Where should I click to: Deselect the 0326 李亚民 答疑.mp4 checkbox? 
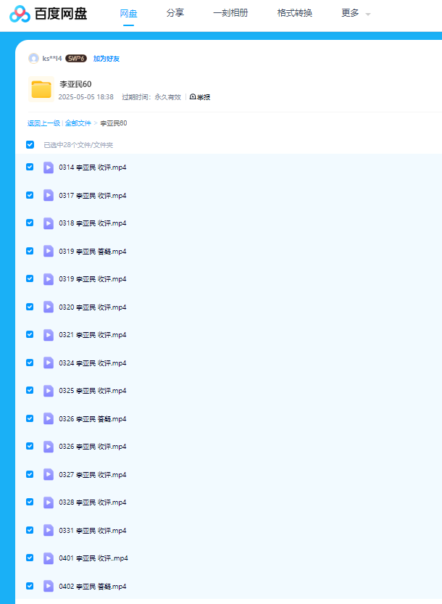(30, 418)
